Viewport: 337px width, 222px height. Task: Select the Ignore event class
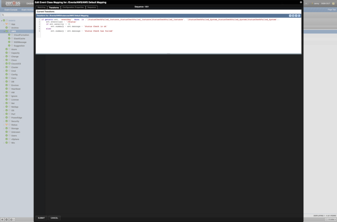point(14,96)
